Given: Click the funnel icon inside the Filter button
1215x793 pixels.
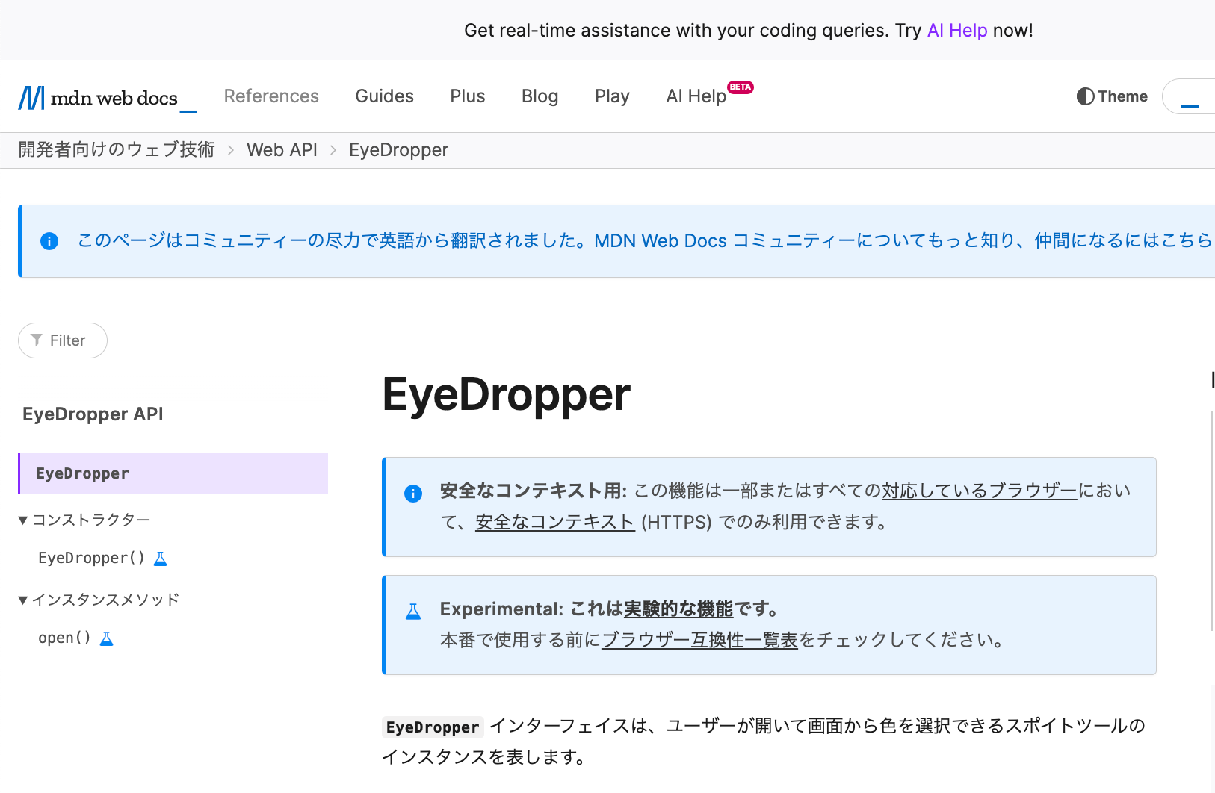Looking at the screenshot, I should point(37,340).
